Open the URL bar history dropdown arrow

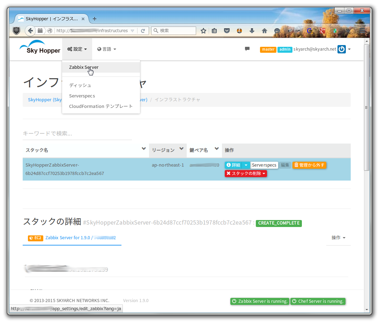(x=133, y=31)
